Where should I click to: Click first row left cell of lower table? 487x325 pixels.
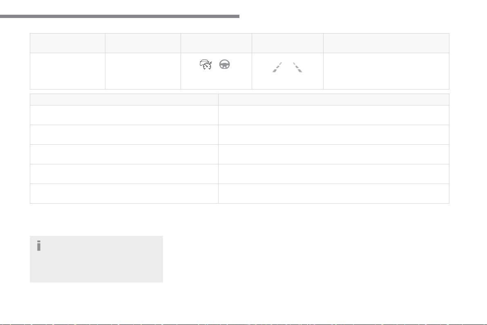pyautogui.click(x=124, y=115)
